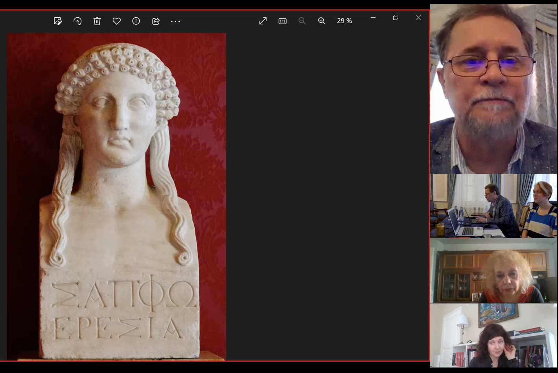
Task: Select the video tile showing two people at laptop
Action: click(494, 206)
